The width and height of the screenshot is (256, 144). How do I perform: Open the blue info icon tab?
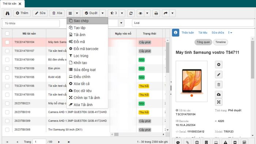click(x=176, y=33)
